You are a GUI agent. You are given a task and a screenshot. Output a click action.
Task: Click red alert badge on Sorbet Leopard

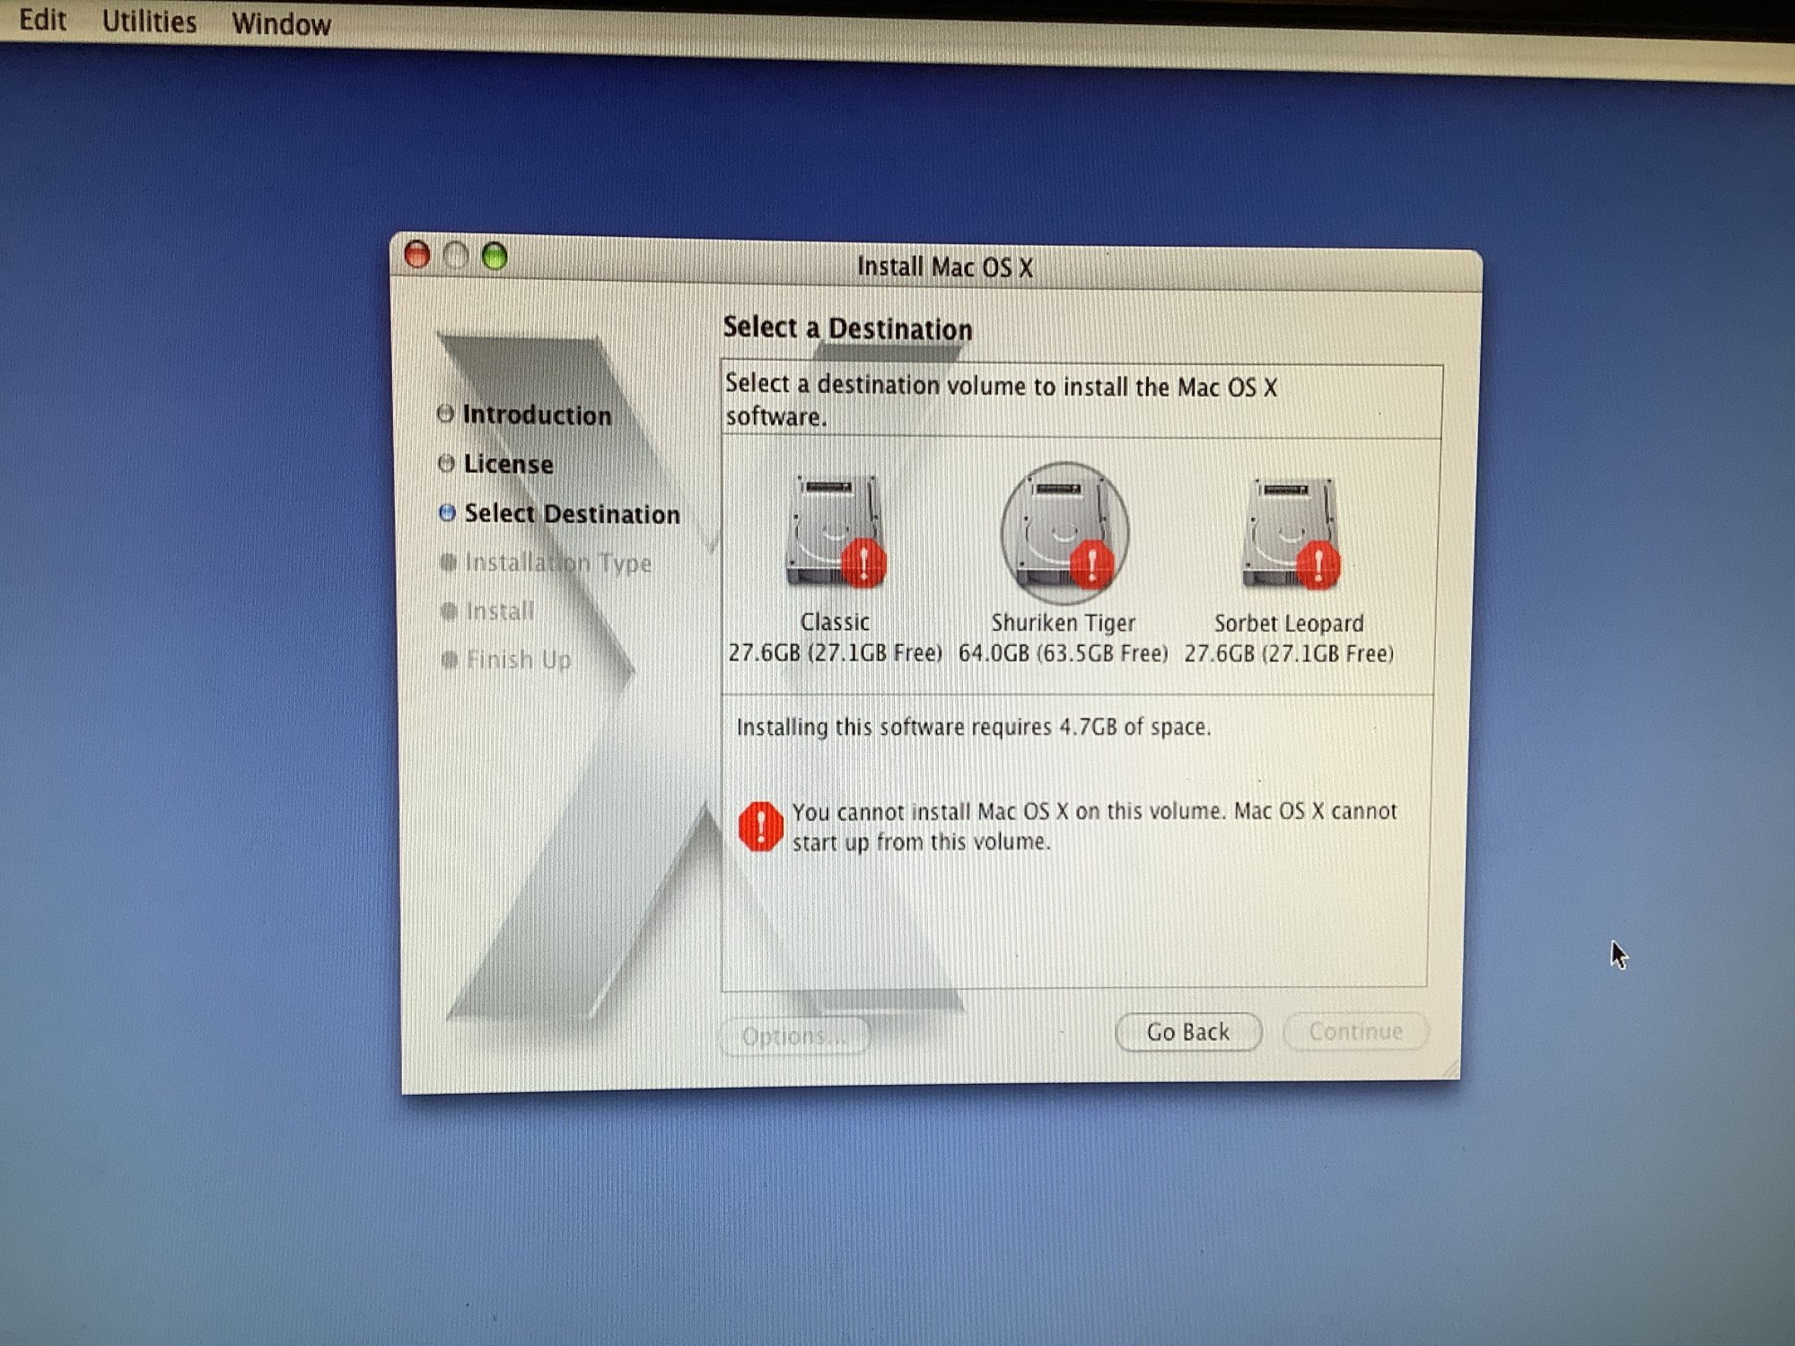(1318, 565)
